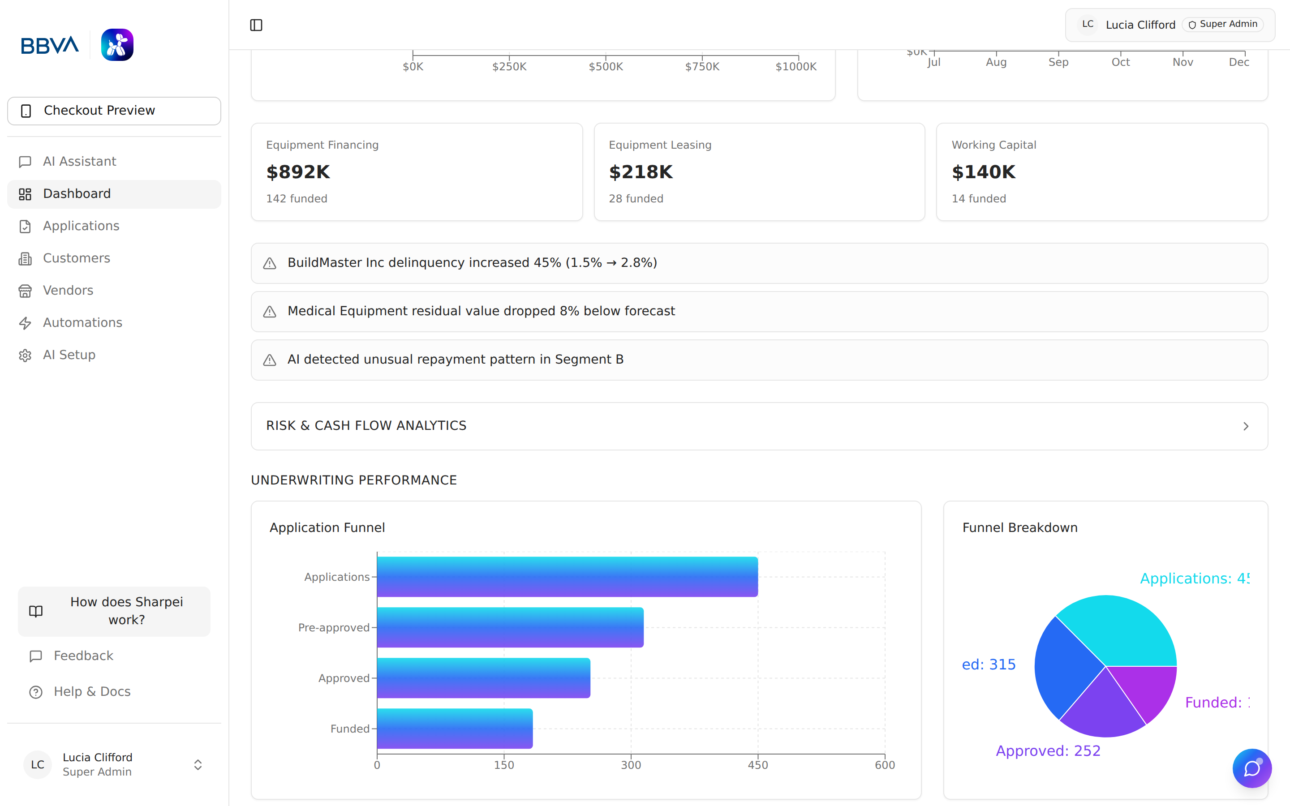Select the Automations lightning bolt icon

point(25,322)
